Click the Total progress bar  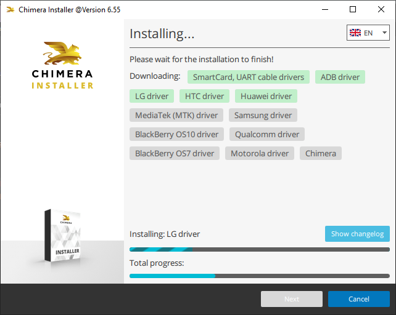coord(259,276)
